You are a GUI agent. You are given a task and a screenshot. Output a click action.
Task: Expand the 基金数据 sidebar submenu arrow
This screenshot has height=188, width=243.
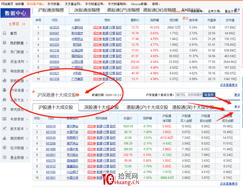(x=27, y=157)
